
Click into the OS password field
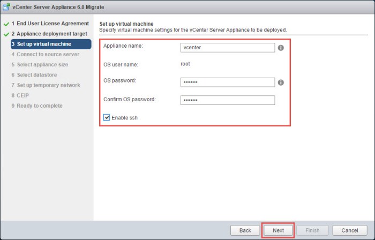228,82
